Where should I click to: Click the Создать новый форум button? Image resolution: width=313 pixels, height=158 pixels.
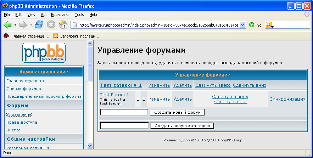click(x=177, y=112)
